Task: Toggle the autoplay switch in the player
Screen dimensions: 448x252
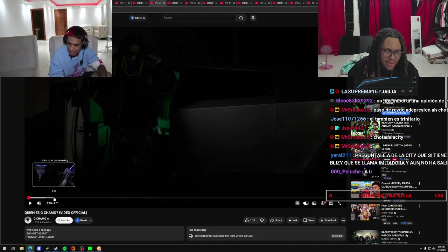Action: (306, 203)
